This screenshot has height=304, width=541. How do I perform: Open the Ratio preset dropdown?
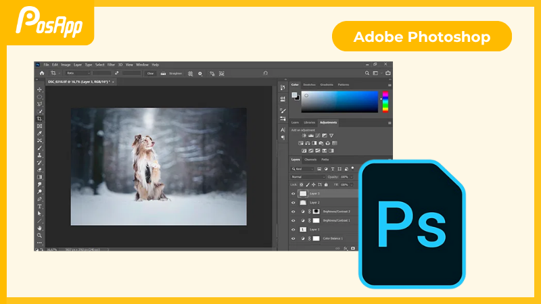[x=78, y=73]
